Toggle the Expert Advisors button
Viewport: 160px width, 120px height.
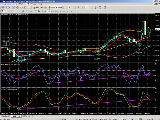click(x=55, y=7)
